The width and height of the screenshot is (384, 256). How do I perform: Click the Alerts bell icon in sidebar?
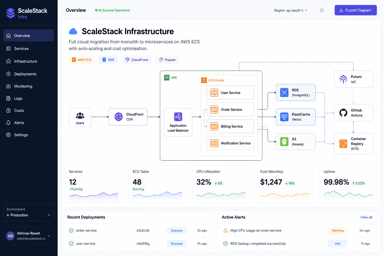click(8, 123)
